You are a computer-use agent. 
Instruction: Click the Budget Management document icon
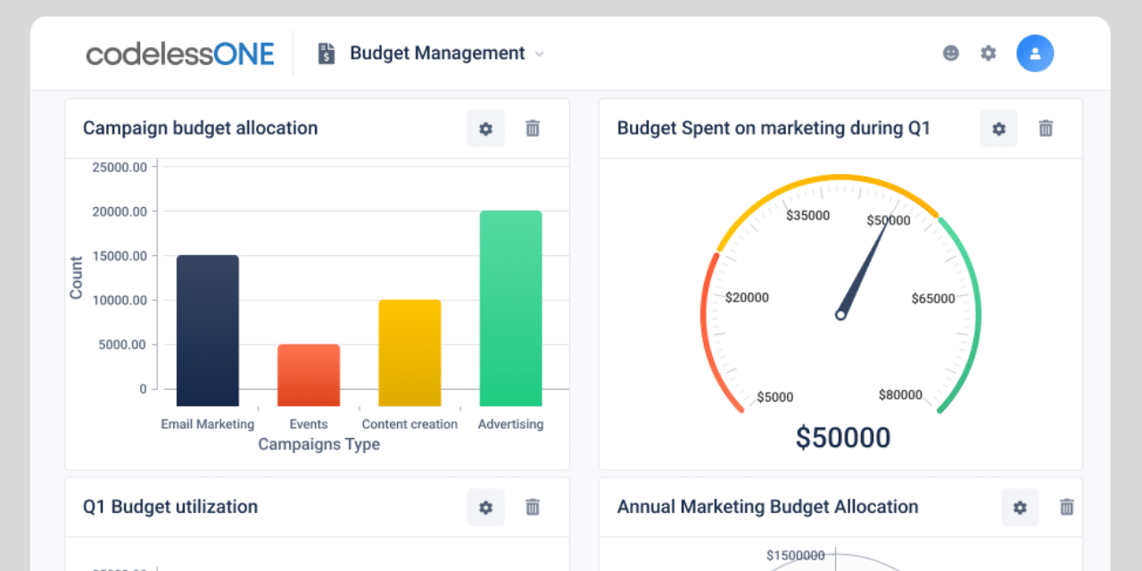pyautogui.click(x=327, y=54)
